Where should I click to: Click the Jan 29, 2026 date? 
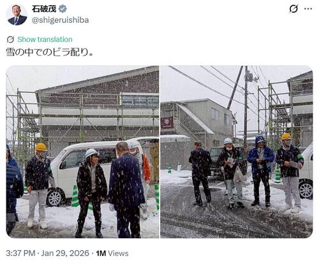click(x=65, y=254)
